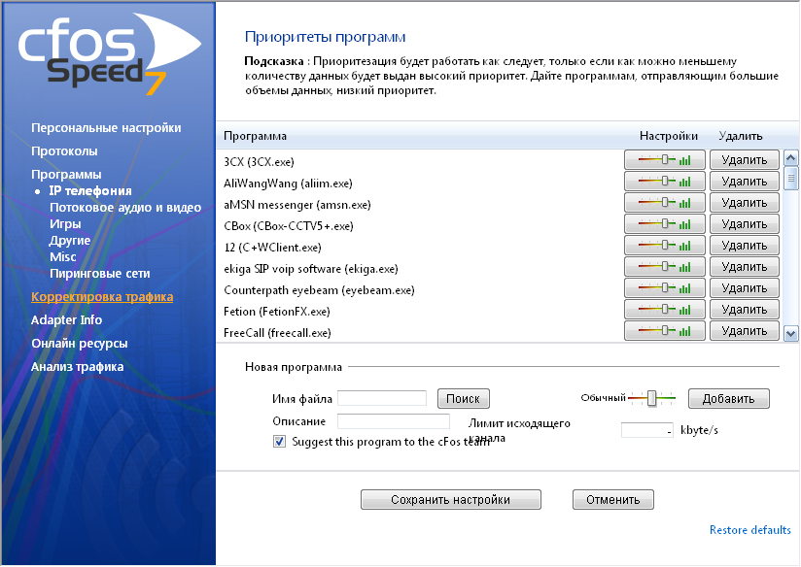801x567 pixels.
Task: Click the Описание input field
Action: point(394,421)
